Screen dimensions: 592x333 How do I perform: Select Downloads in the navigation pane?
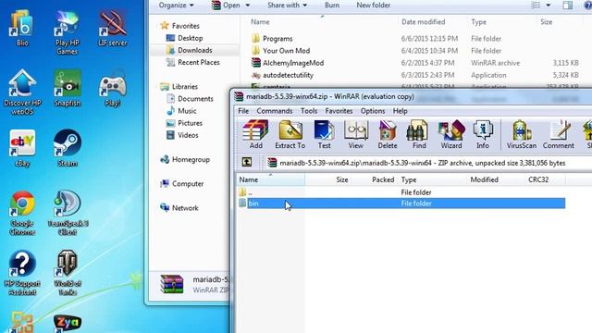pyautogui.click(x=195, y=50)
